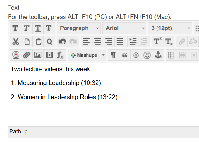Image resolution: width=199 pixels, height=143 pixels.
Task: Toggle bold text formatting
Action: pyautogui.click(x=15, y=28)
